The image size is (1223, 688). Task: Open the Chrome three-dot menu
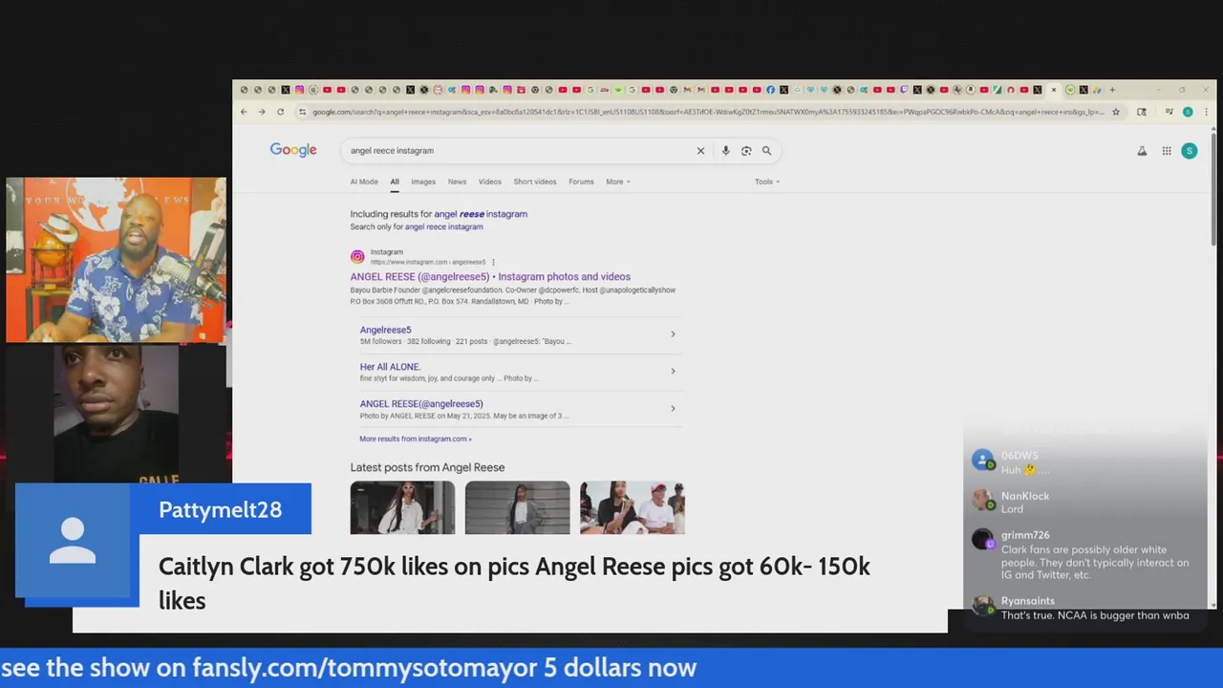point(1205,112)
